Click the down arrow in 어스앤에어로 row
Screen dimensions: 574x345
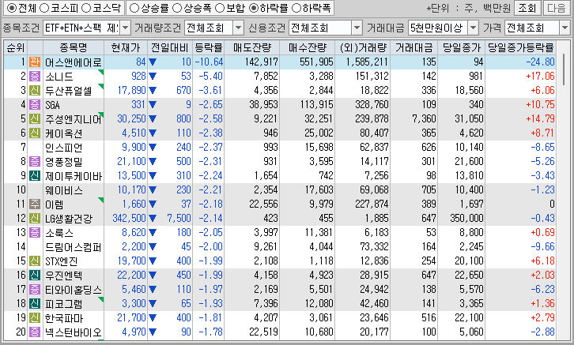[x=153, y=62]
